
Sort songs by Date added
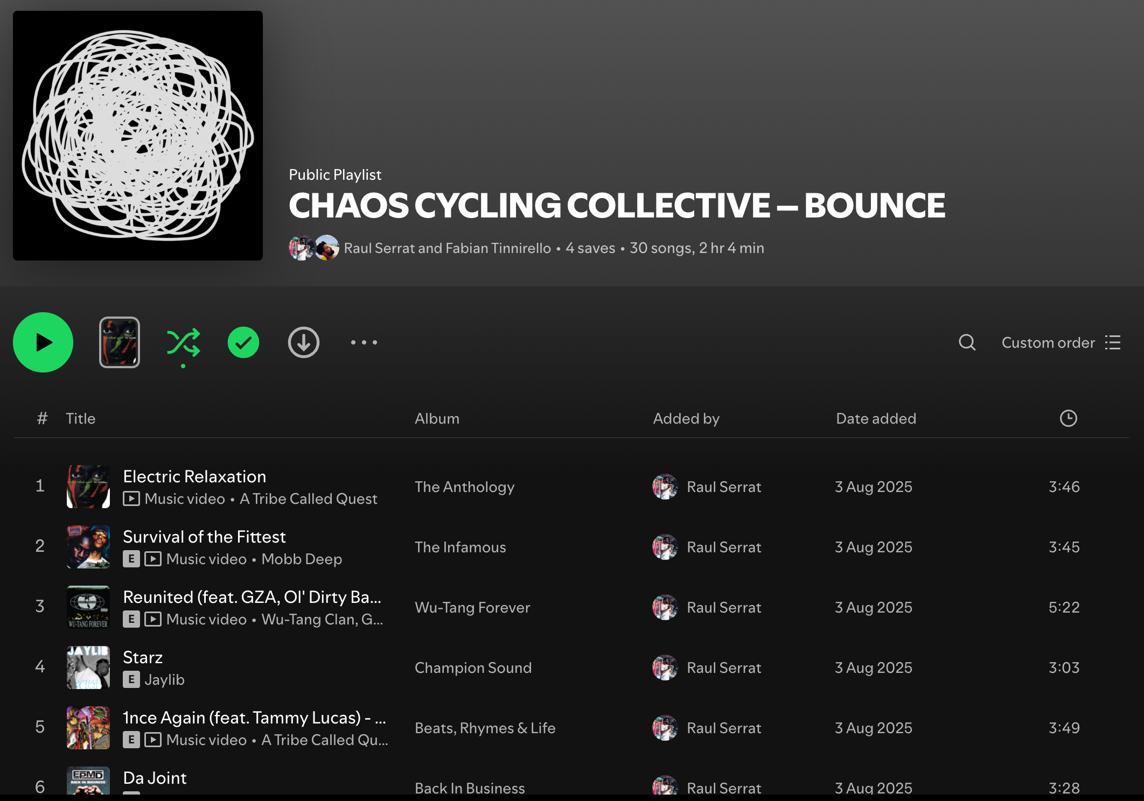(x=876, y=418)
